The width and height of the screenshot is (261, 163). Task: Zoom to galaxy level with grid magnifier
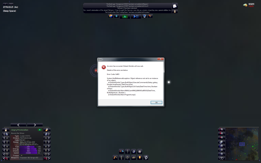(x=221, y=154)
